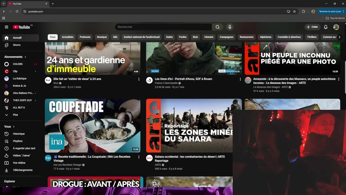Viewport: 346px width, 195px height.
Task: Play Les zones minées du Sahara thumbnail
Action: pyautogui.click(x=189, y=126)
